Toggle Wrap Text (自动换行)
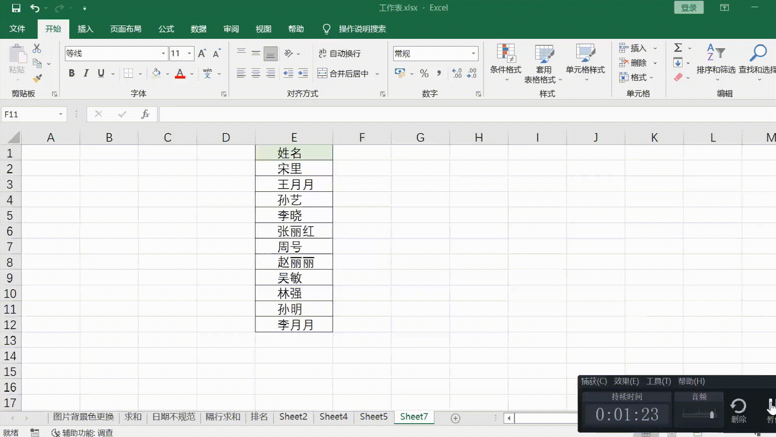Viewport: 776px width, 437px height. point(339,53)
